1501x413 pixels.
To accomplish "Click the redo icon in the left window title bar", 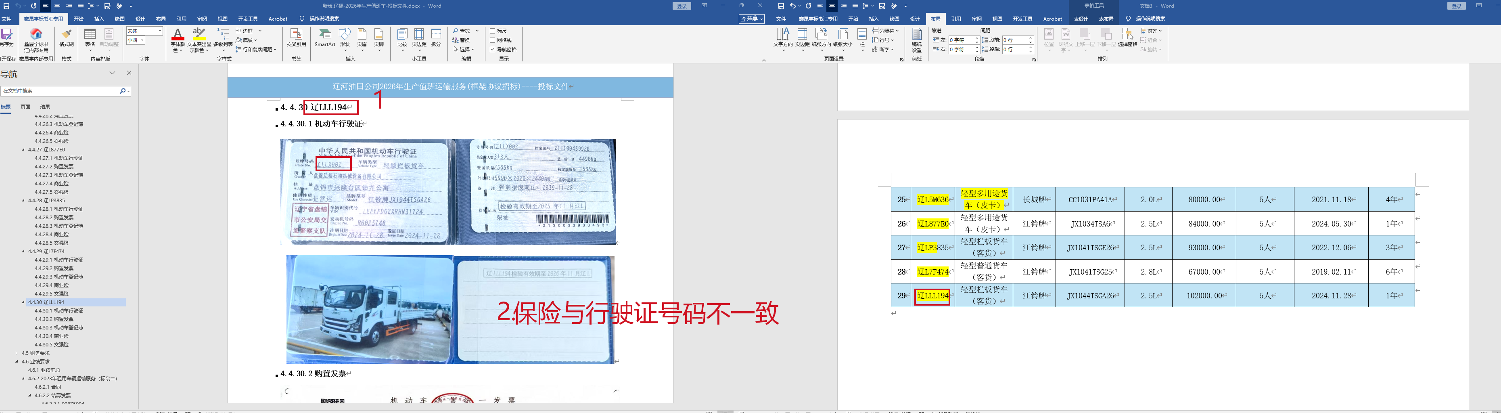I will pos(33,6).
